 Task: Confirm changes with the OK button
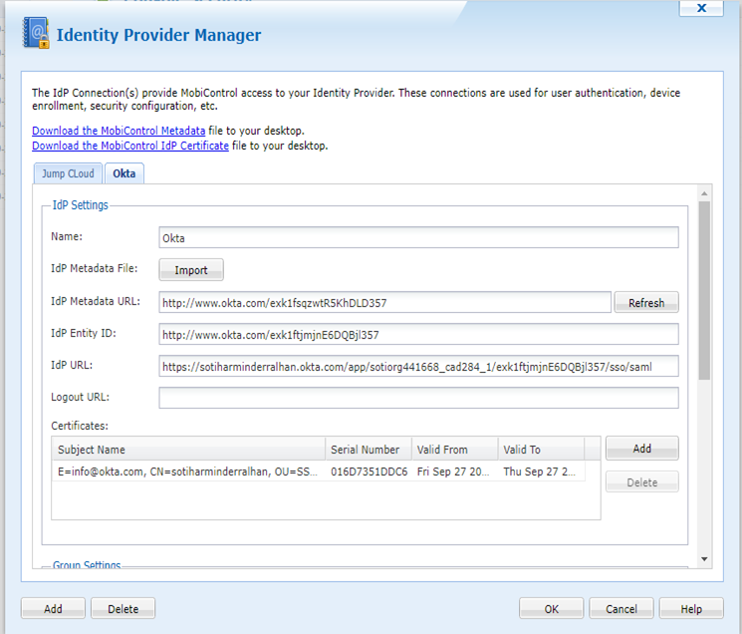tap(551, 609)
